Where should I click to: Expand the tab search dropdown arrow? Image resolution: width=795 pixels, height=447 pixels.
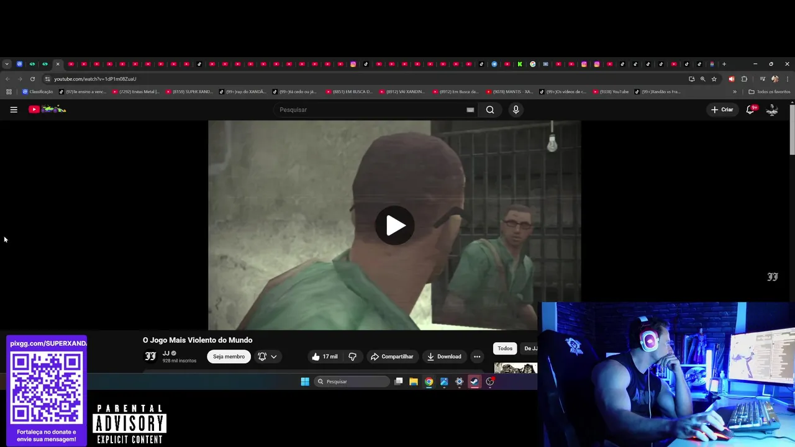point(6,64)
